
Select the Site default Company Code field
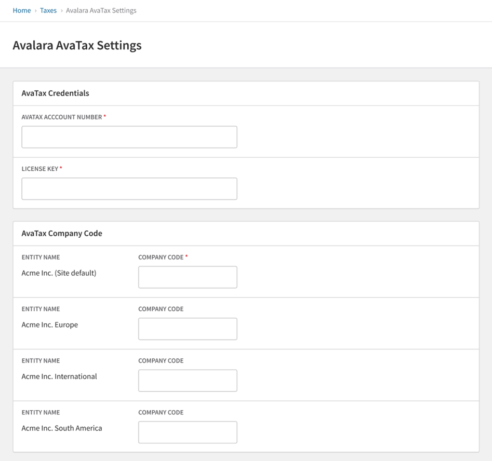click(188, 277)
